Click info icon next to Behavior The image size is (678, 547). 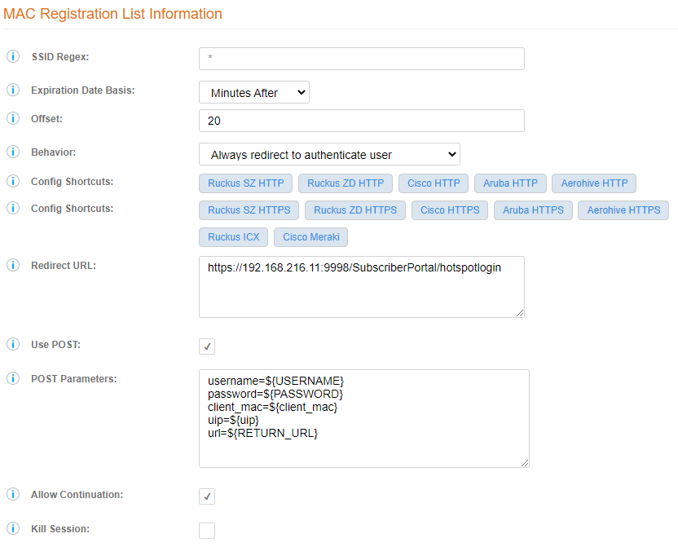(x=13, y=152)
